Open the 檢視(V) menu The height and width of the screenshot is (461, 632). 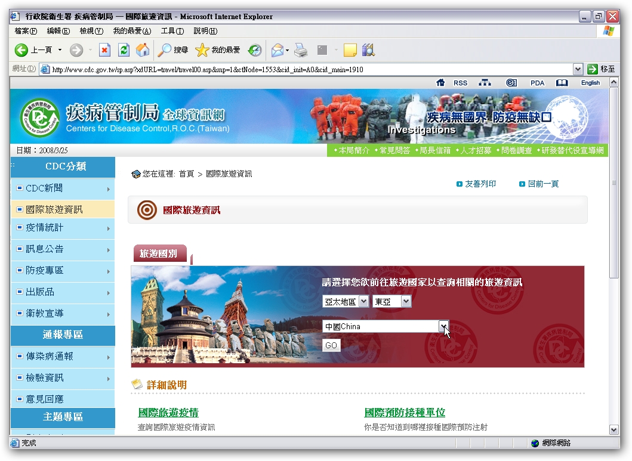coord(91,31)
